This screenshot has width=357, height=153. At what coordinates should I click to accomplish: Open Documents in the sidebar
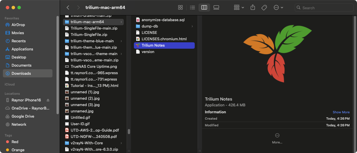tap(28, 65)
